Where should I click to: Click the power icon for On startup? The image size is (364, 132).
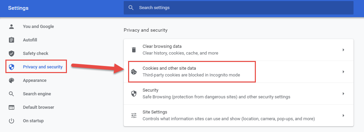(11, 121)
